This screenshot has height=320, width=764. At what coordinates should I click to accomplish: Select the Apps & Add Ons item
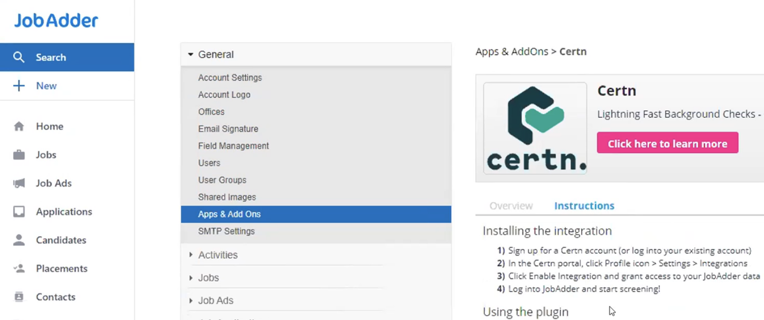[x=316, y=214]
